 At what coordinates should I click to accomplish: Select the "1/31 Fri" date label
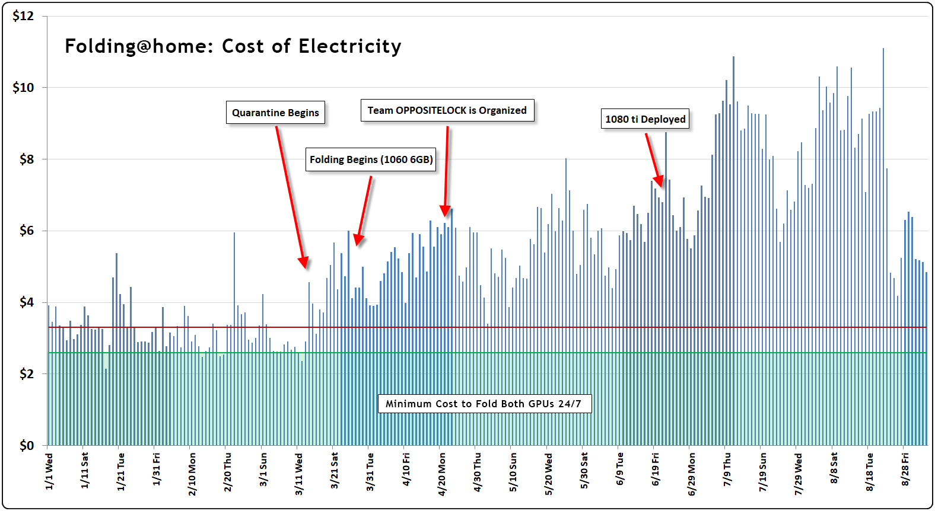(x=157, y=470)
